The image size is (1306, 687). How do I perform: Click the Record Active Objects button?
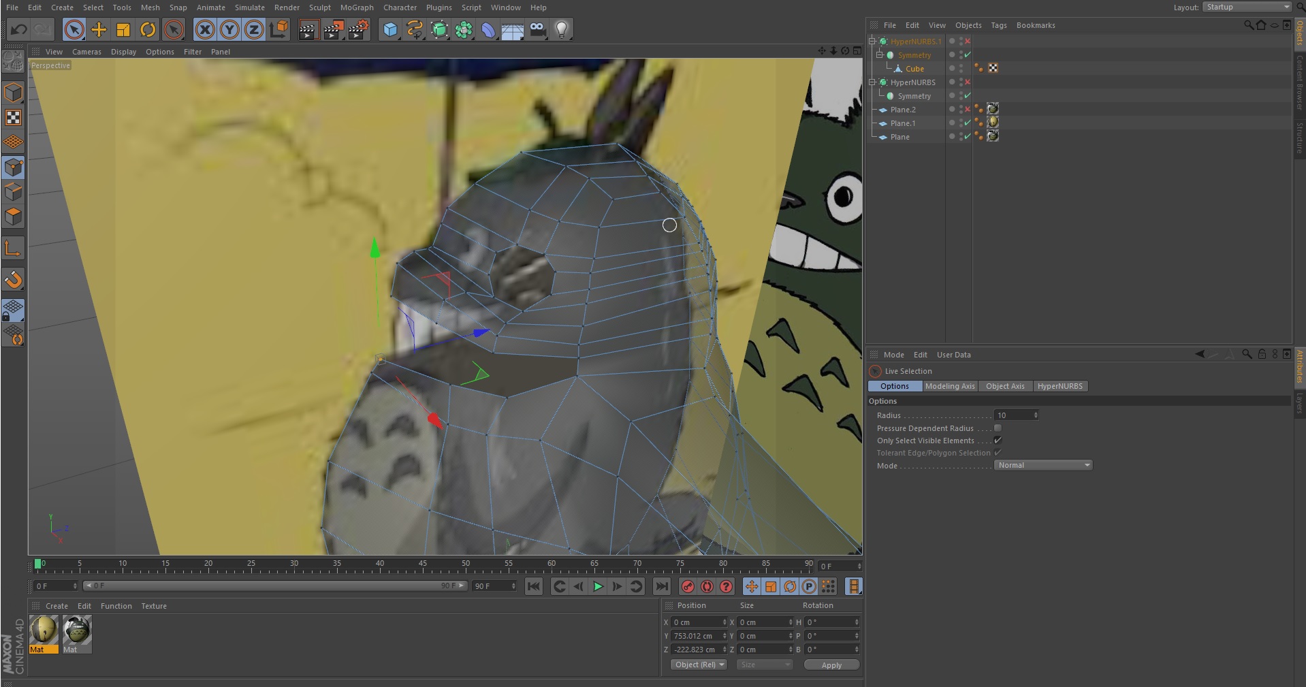(x=688, y=586)
